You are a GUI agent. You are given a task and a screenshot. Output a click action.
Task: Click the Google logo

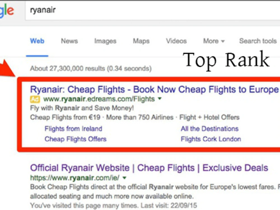tap(7, 11)
